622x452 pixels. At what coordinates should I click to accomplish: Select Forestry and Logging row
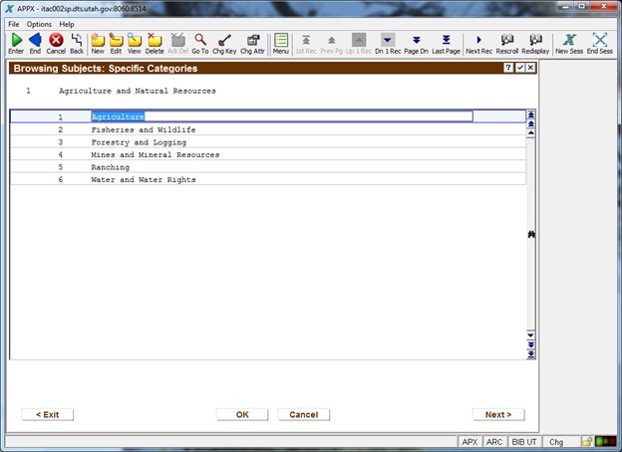[268, 142]
